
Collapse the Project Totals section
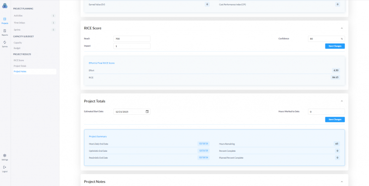coord(341,101)
